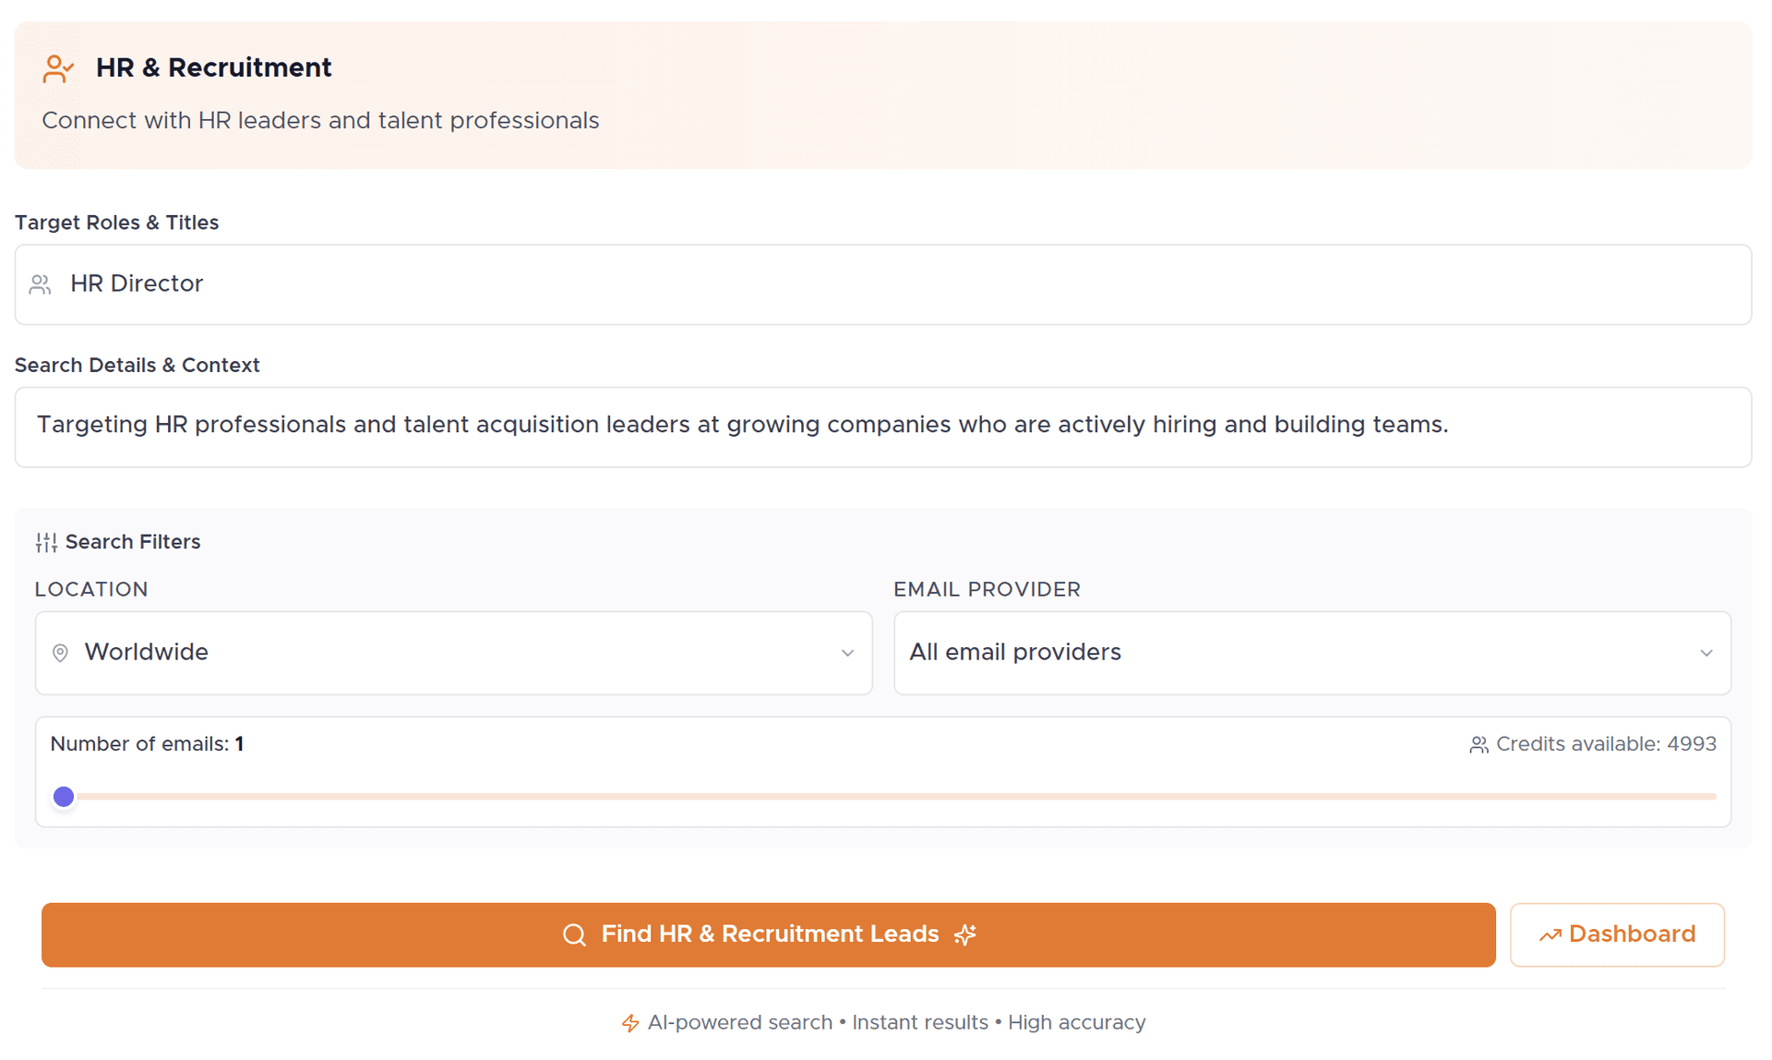The width and height of the screenshot is (1772, 1060).
Task: Open the Dashboard
Action: 1617,934
